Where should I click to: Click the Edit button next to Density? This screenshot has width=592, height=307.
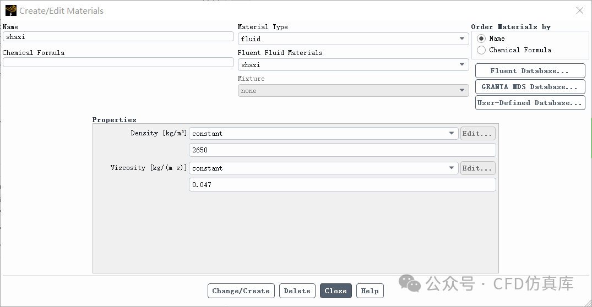click(x=477, y=134)
